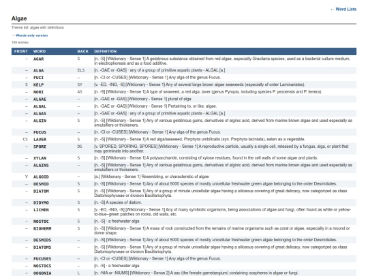Click the Algae page heading
The width and height of the screenshot is (368, 276).
[x=19, y=18]
